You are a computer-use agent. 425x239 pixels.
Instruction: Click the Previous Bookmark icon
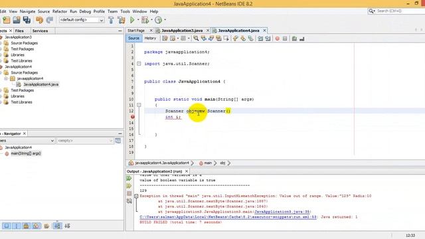(x=235, y=39)
